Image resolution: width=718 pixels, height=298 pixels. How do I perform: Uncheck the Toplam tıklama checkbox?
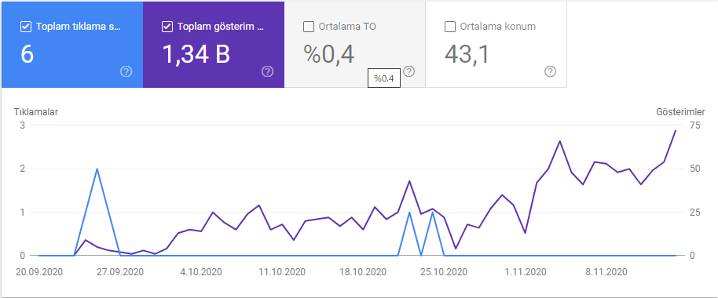click(x=26, y=27)
